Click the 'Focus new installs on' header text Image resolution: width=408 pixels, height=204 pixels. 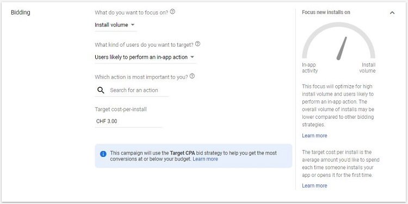click(x=326, y=12)
